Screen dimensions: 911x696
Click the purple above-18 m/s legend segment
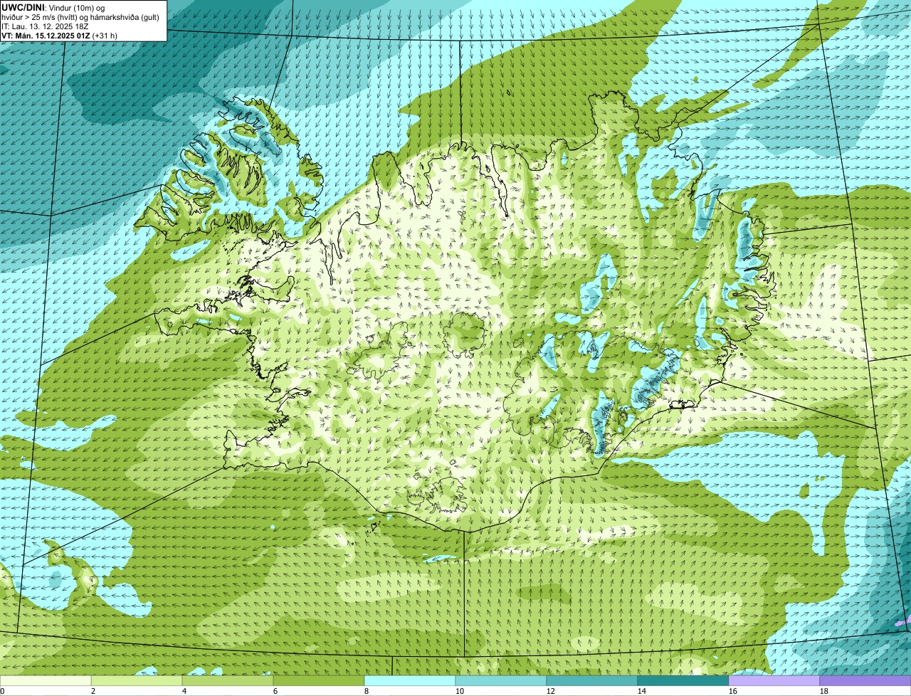[865, 681]
